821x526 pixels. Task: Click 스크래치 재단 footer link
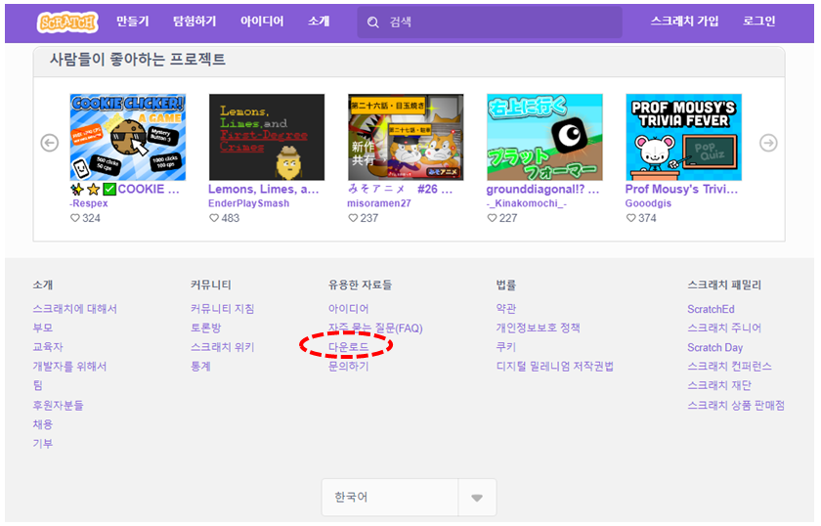(719, 385)
